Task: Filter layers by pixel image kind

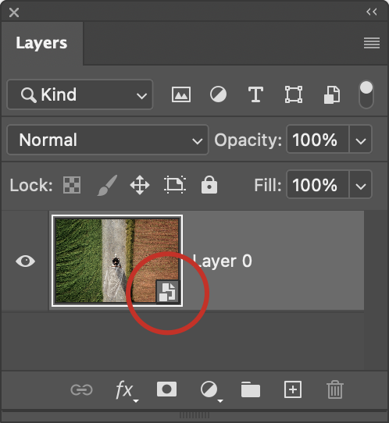Action: [181, 94]
